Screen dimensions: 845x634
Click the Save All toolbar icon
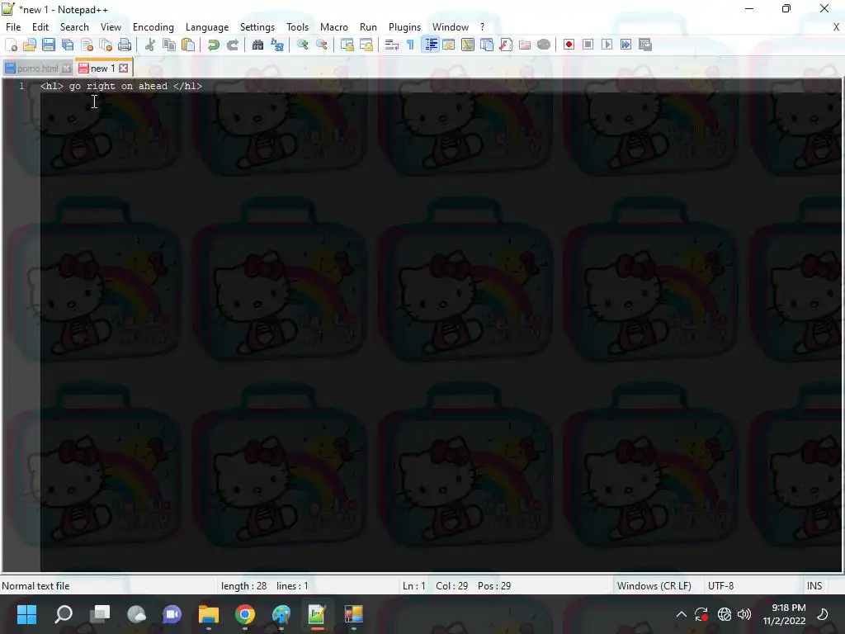click(68, 45)
